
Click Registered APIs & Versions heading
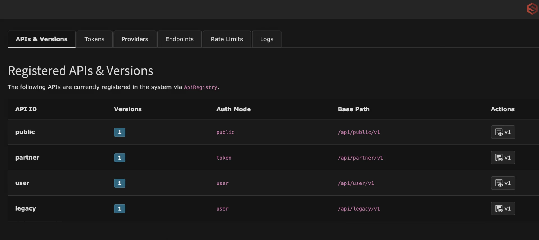click(x=81, y=71)
